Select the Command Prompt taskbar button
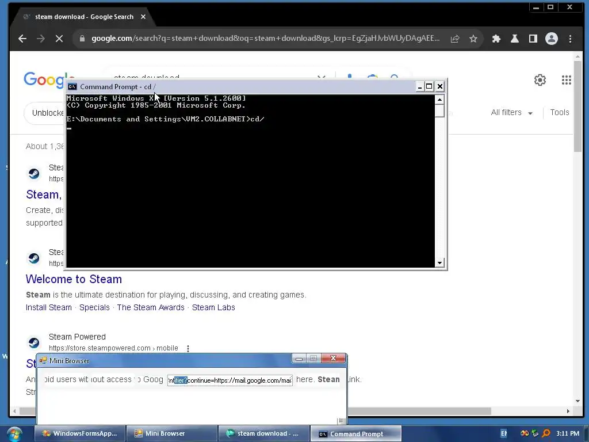 (x=355, y=434)
